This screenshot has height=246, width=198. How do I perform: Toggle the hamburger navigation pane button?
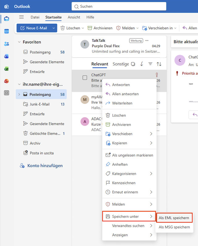tap(21, 17)
